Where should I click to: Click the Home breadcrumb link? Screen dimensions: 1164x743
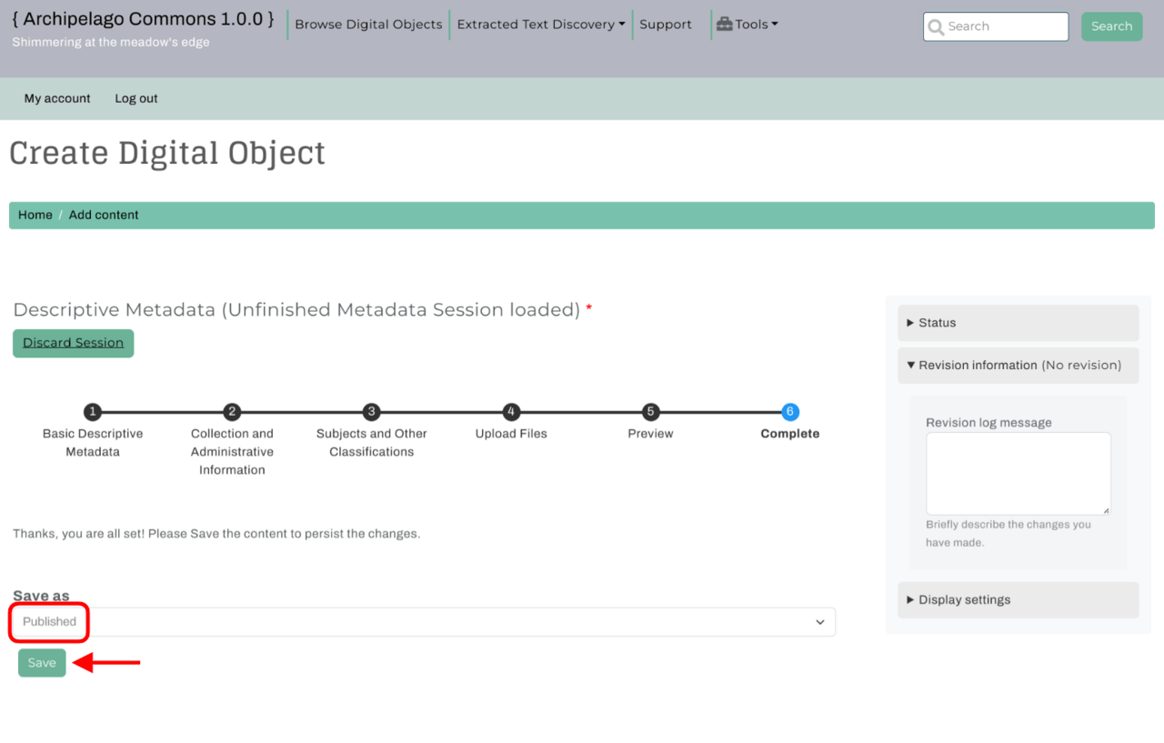coord(35,216)
